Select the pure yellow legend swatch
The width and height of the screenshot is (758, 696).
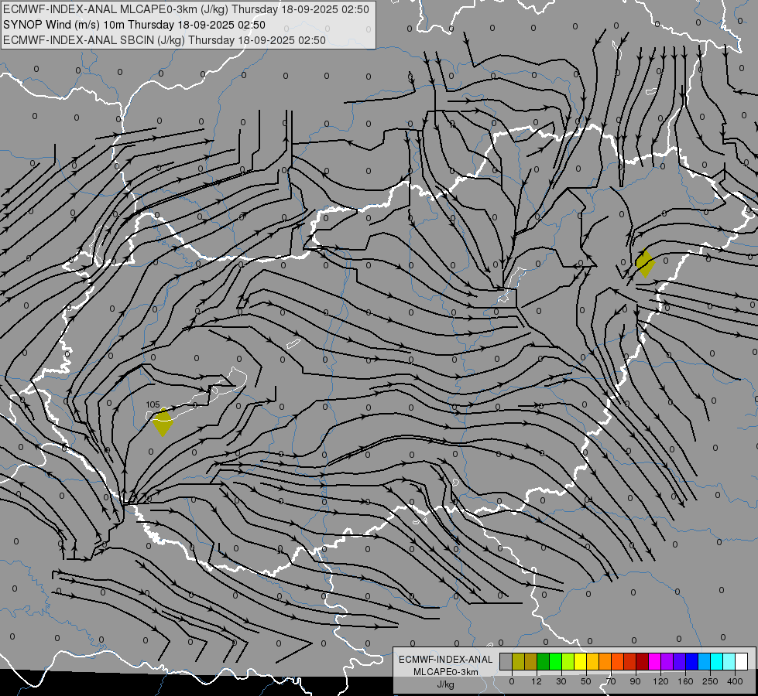581,661
